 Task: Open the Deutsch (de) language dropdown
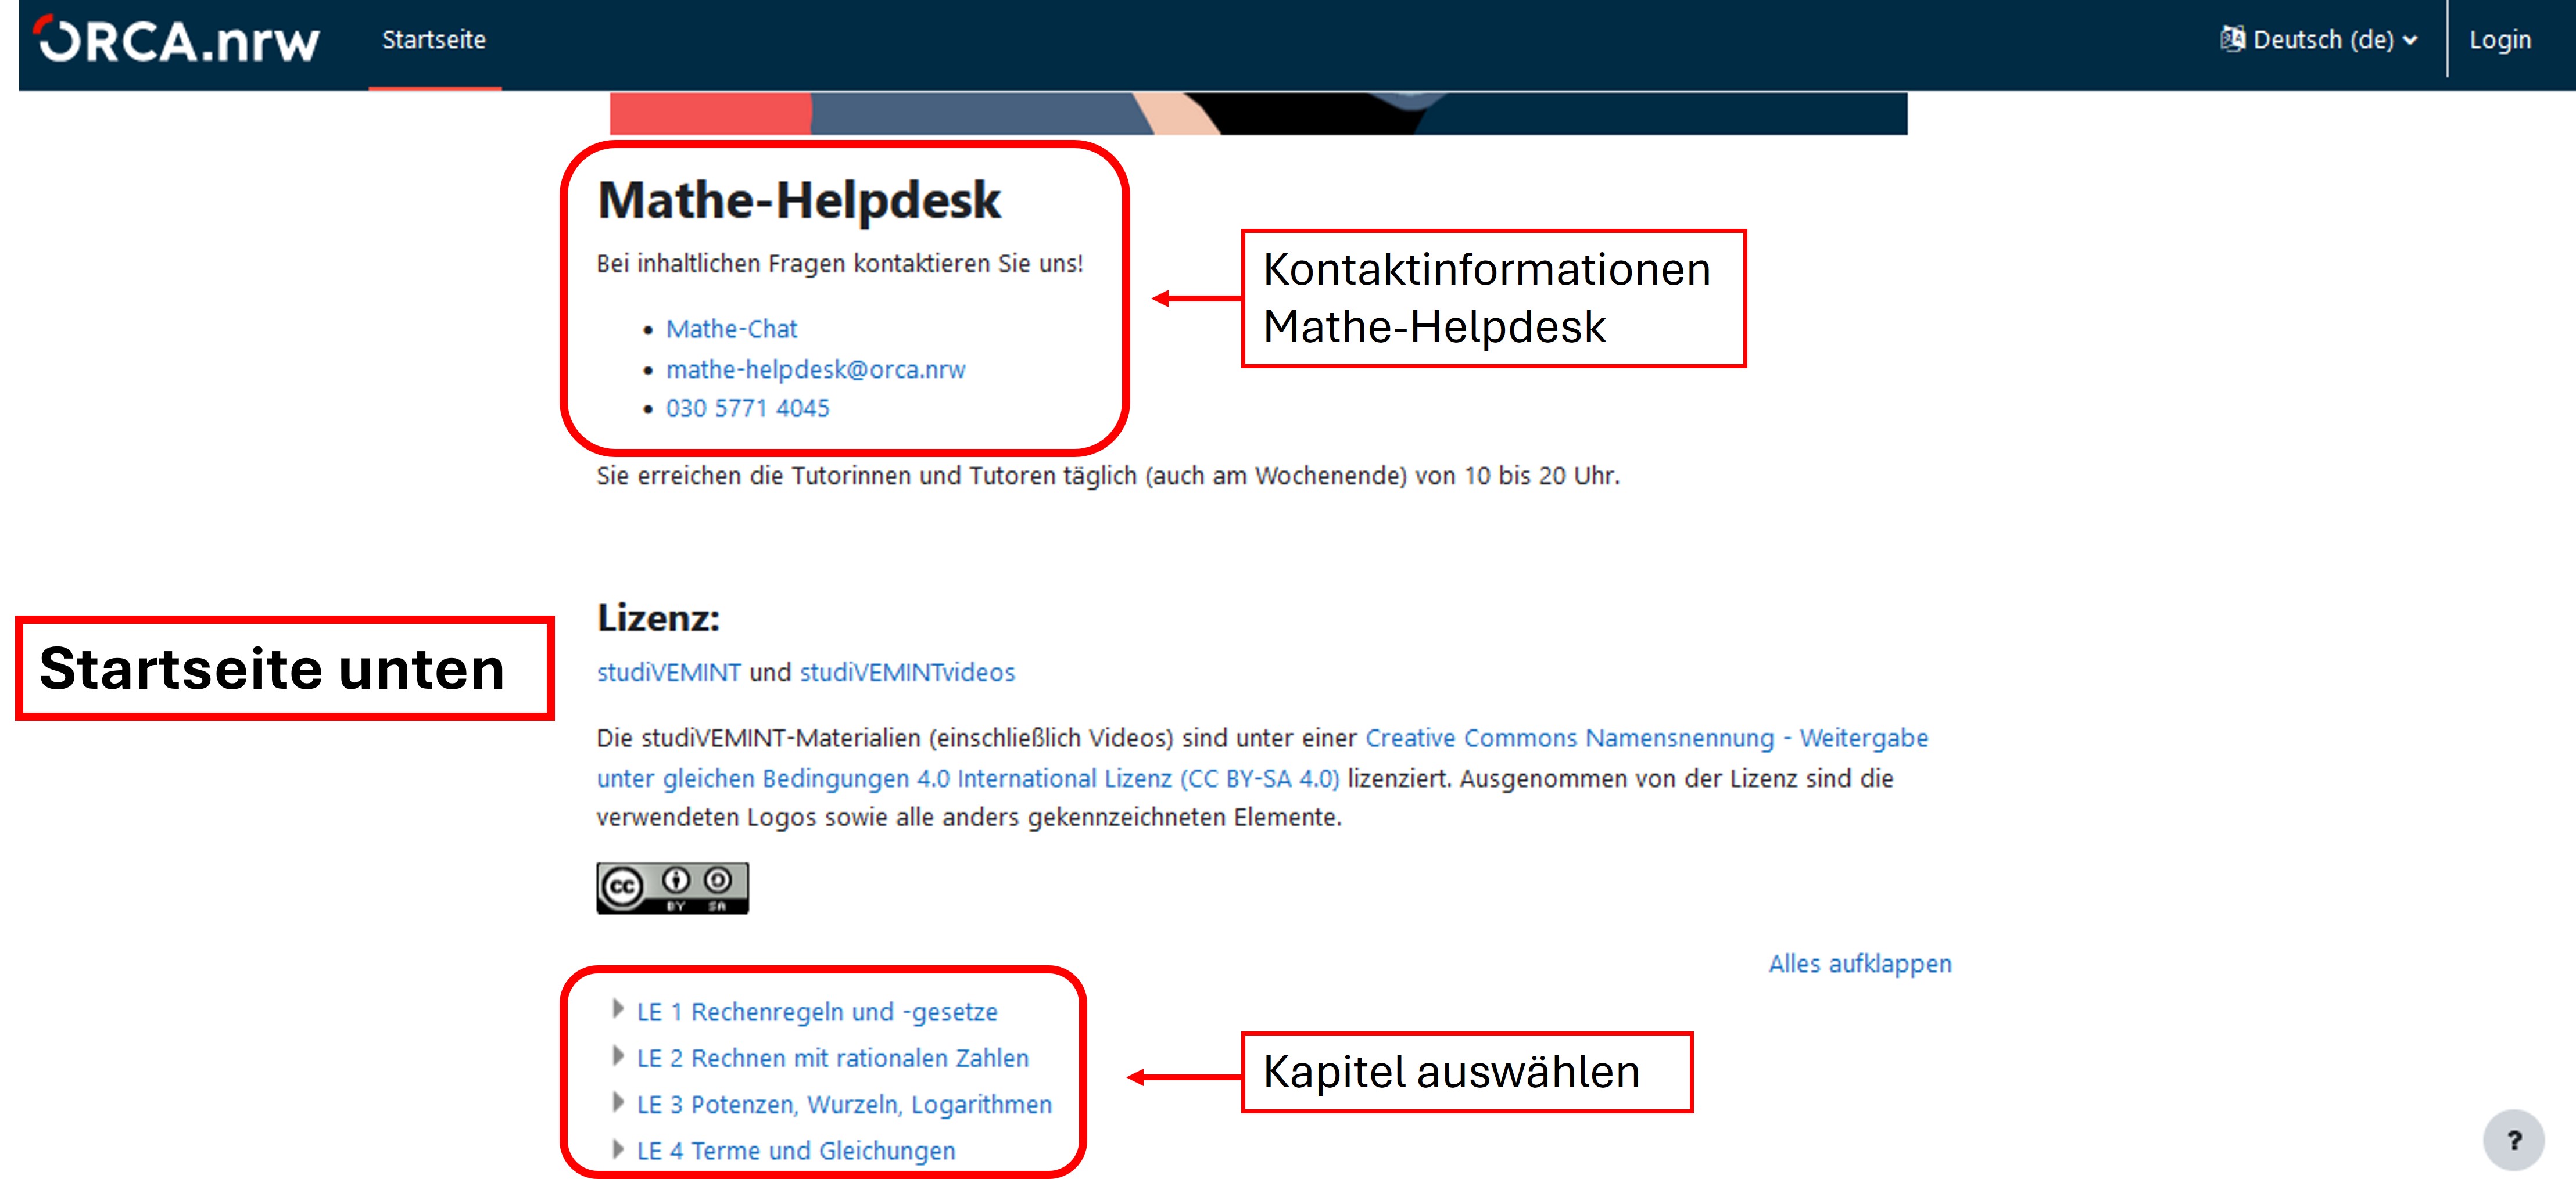click(2319, 40)
